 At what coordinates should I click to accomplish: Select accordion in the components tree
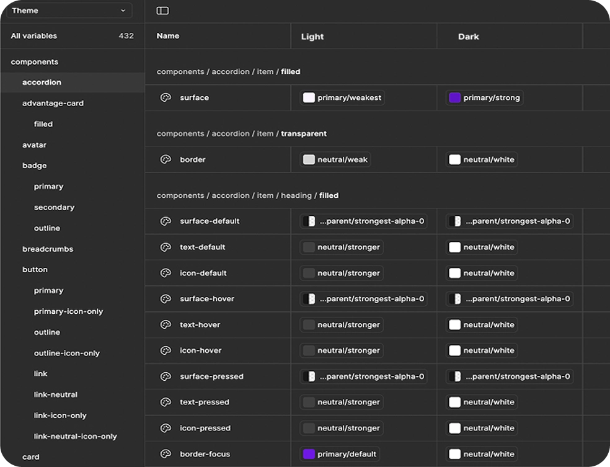pyautogui.click(x=42, y=82)
